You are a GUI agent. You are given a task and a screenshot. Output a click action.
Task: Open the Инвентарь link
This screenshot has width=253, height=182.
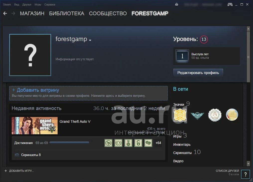point(182,144)
